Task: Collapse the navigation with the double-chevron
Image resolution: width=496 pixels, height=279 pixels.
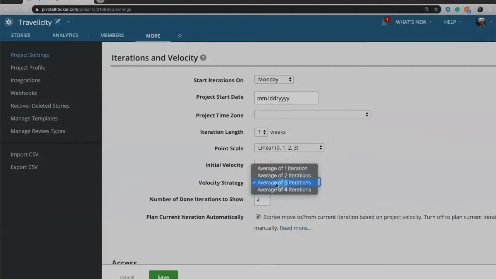Action: [180, 35]
